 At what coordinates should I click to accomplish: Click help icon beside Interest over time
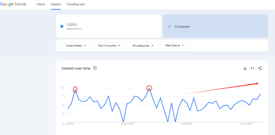(95, 68)
